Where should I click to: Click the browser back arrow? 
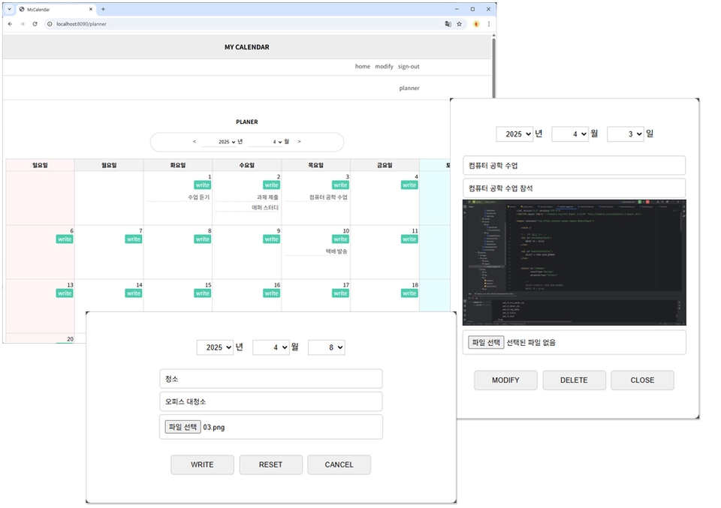(10, 24)
